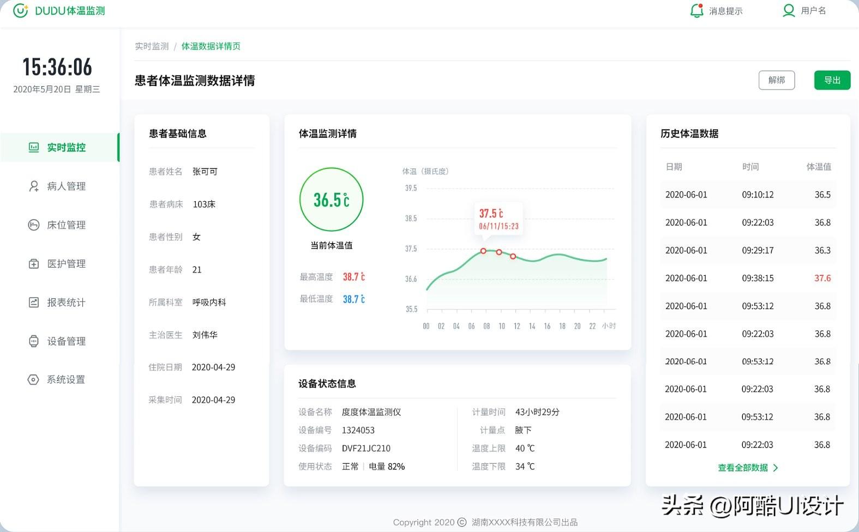
Task: Click 住院日期 value 2020-04-29
Action: [213, 367]
